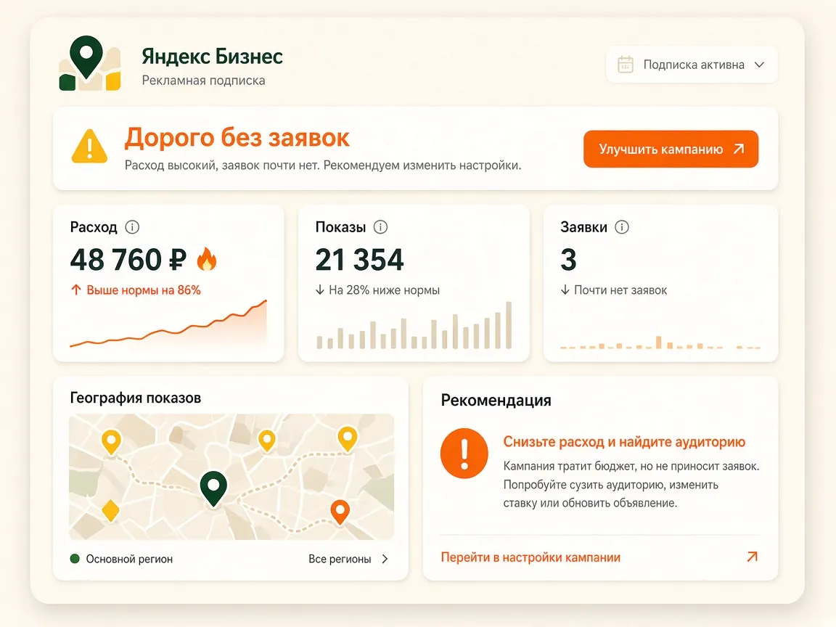
Task: Open Перейти в настройки кампании link
Action: pyautogui.click(x=530, y=557)
